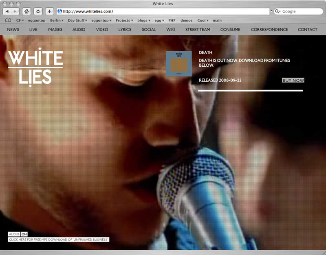This screenshot has height=255, width=326.
Task: Click the White Lies logo
Action: pos(35,68)
